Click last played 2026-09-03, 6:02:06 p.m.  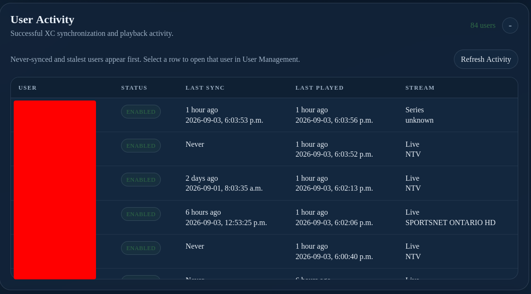click(334, 223)
